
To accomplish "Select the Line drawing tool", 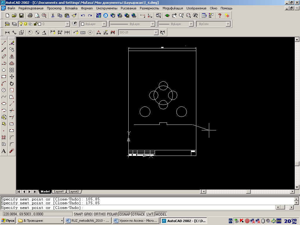I will point(4,43).
